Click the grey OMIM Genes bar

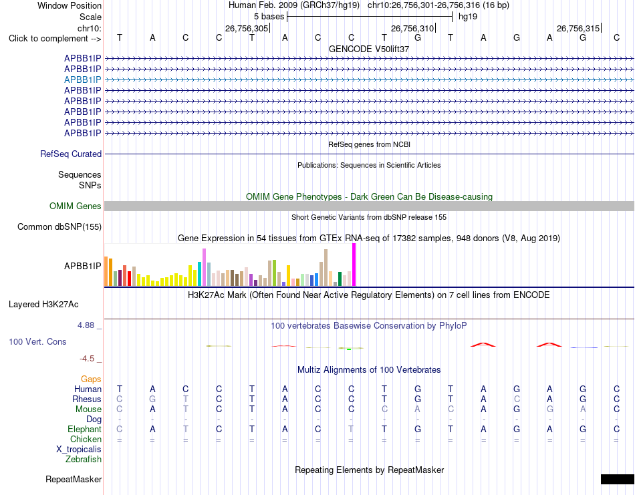(x=369, y=206)
